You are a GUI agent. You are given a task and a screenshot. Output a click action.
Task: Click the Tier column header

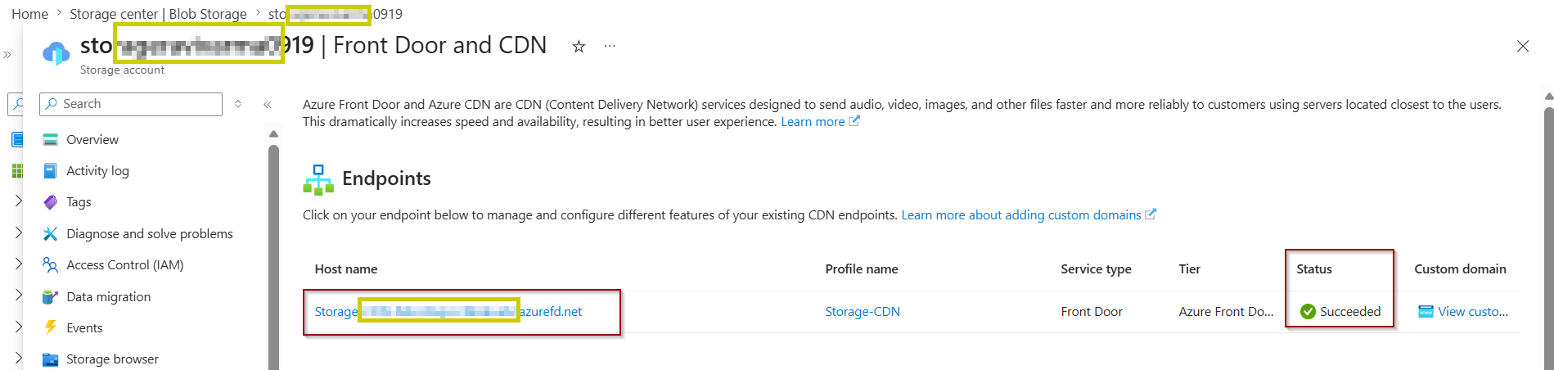(x=1189, y=269)
